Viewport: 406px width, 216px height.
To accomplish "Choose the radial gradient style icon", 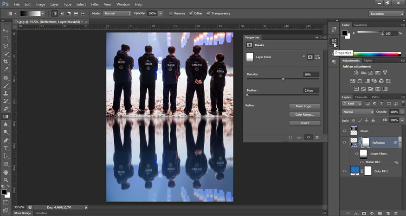I will click(61, 13).
